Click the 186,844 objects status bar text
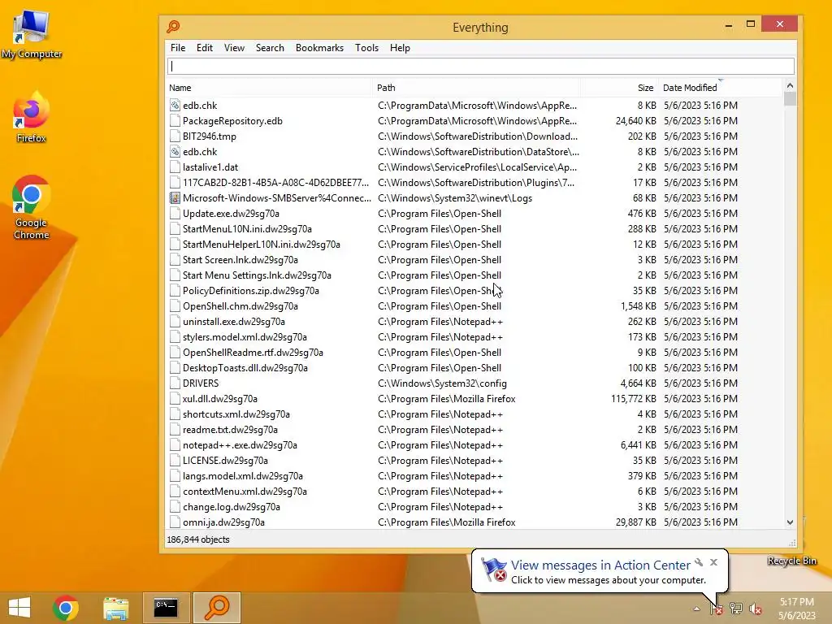Screen dimensions: 832x624 (x=198, y=539)
